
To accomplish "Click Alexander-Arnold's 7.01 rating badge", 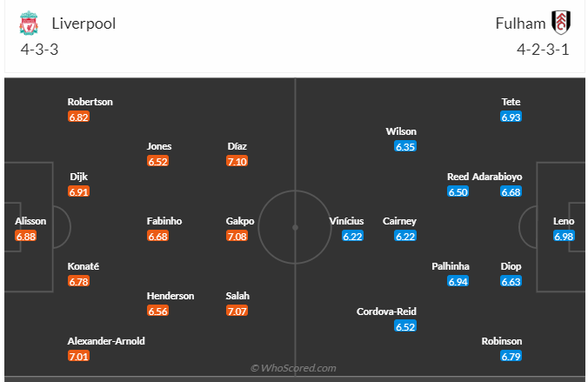I will [x=79, y=356].
